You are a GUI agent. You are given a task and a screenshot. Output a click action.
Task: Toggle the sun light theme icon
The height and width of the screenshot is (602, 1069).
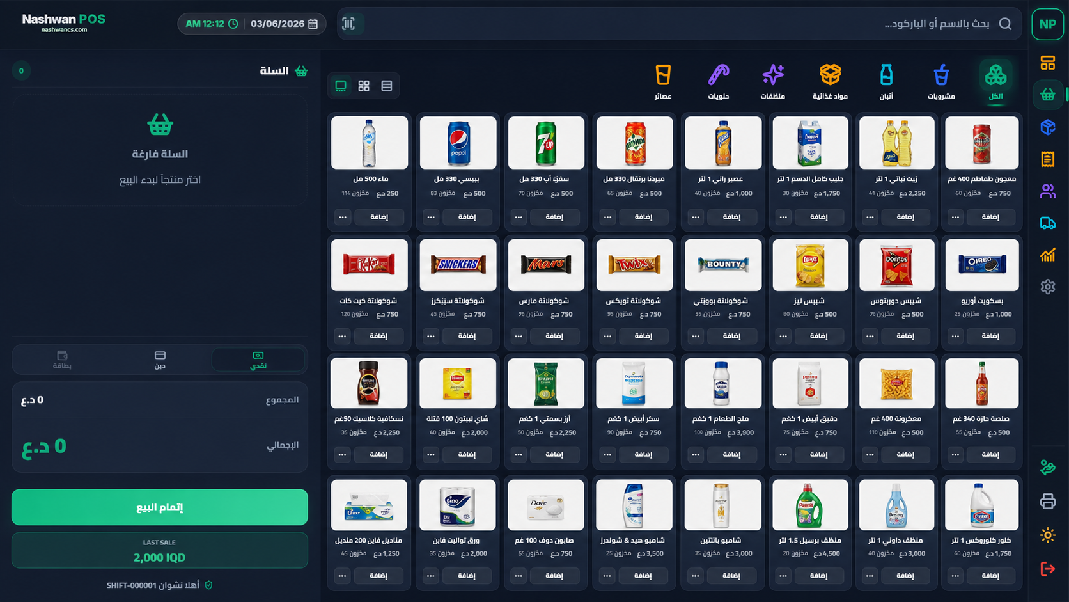[1047, 535]
